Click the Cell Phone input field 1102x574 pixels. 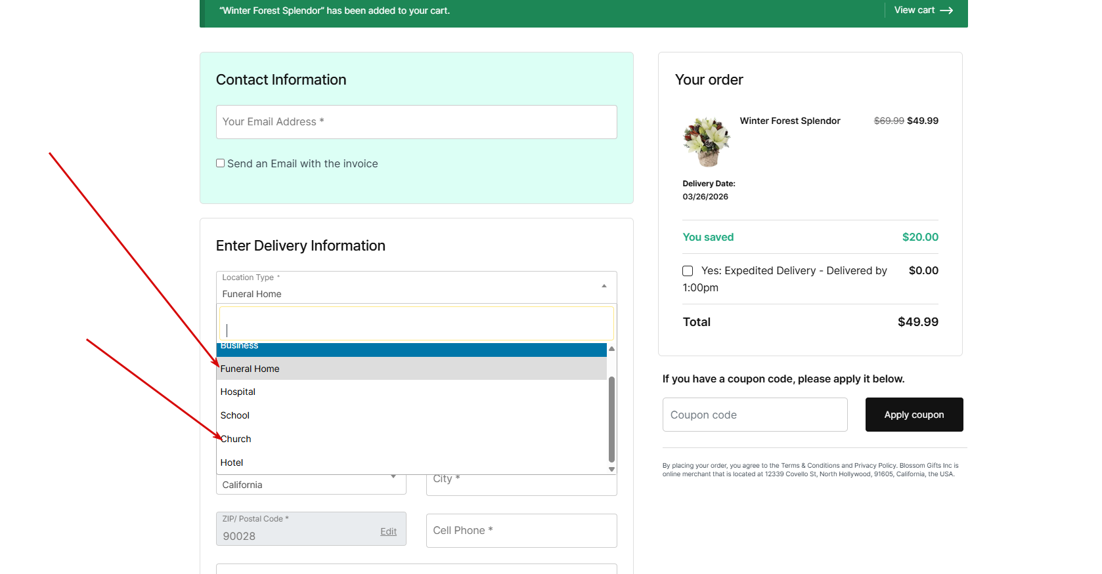521,530
